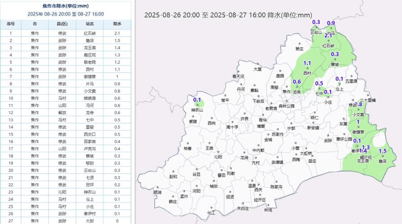402x224 pixels.
Task: Click the 大封 row at the table bottom
Action: tap(66, 221)
